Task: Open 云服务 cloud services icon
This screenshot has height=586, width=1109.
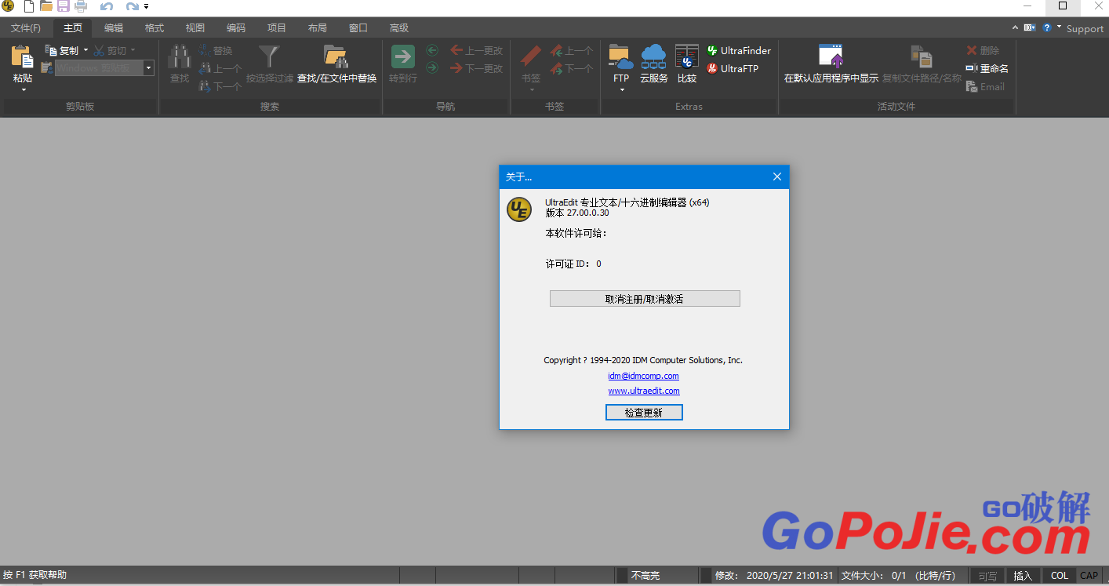Action: [653, 57]
